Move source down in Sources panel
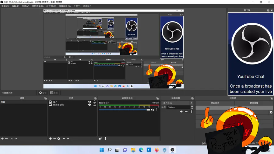Screen dimensions: 274x154 click(x=68, y=139)
